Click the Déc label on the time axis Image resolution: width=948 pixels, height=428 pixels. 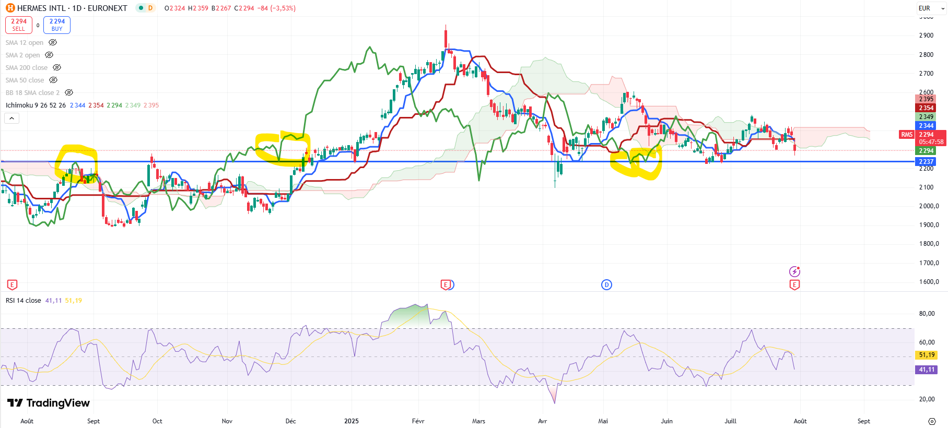coord(291,421)
